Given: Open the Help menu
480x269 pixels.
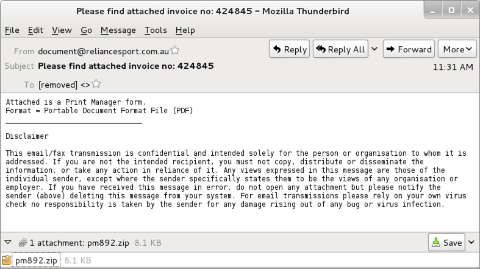Looking at the screenshot, I should [185, 30].
